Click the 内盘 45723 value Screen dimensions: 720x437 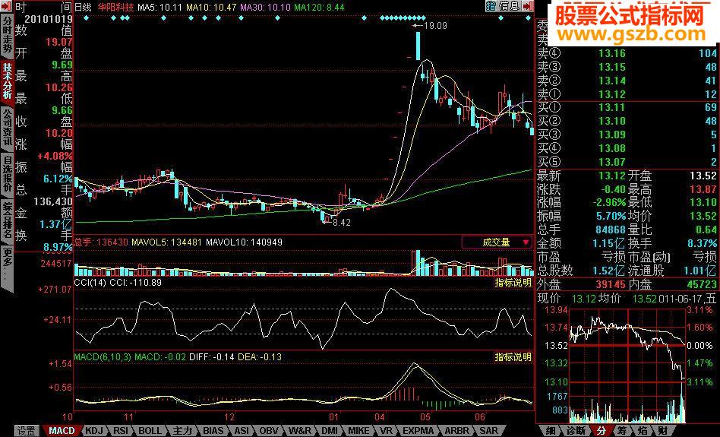(x=702, y=285)
